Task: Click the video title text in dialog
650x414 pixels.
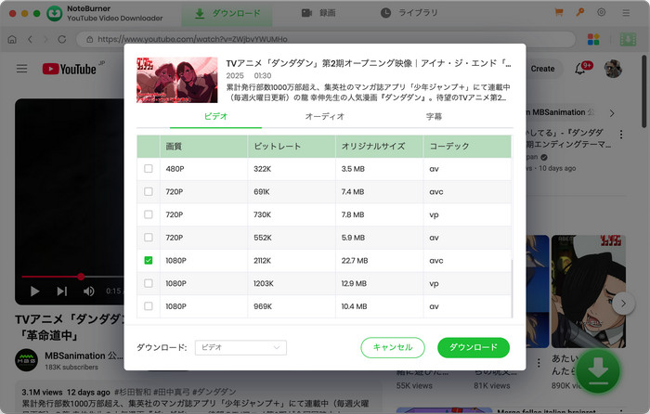Action: 368,63
